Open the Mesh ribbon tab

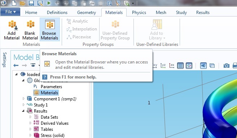coord(161,13)
